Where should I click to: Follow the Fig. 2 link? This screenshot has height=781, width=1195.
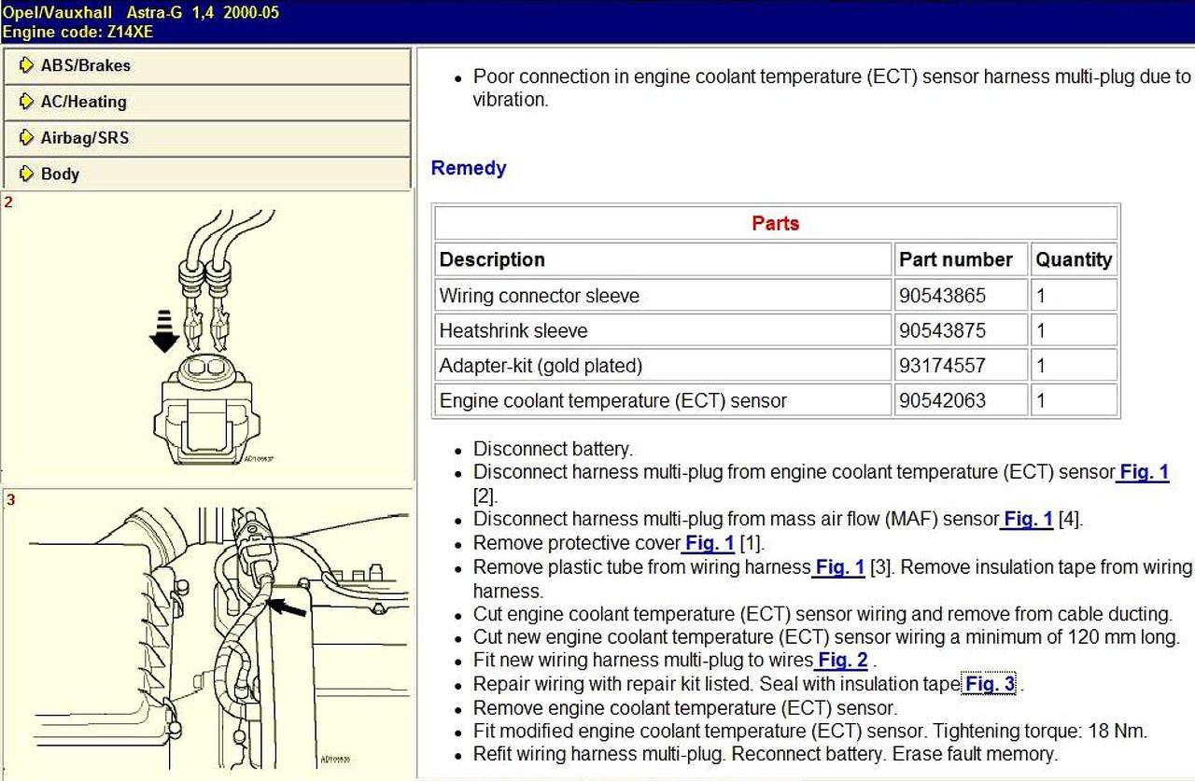(x=842, y=661)
